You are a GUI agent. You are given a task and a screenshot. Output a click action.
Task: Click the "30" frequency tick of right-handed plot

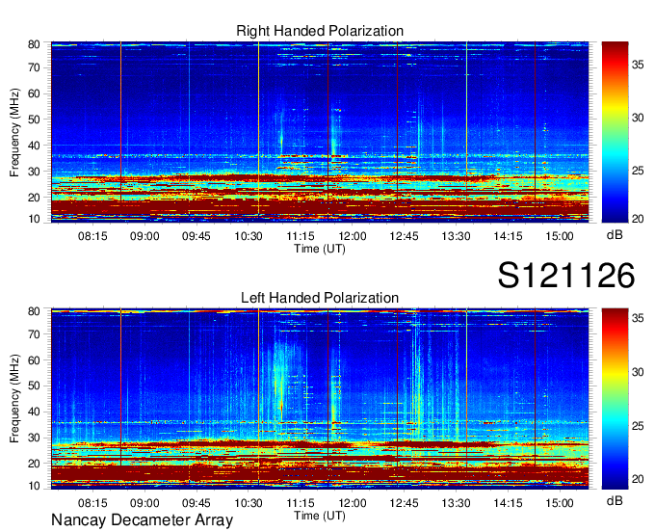point(34,172)
